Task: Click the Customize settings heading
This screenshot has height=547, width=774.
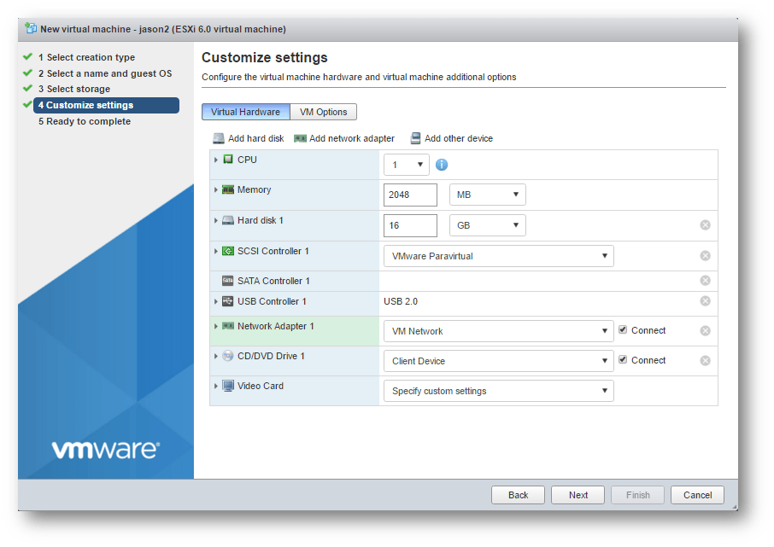Action: click(265, 58)
